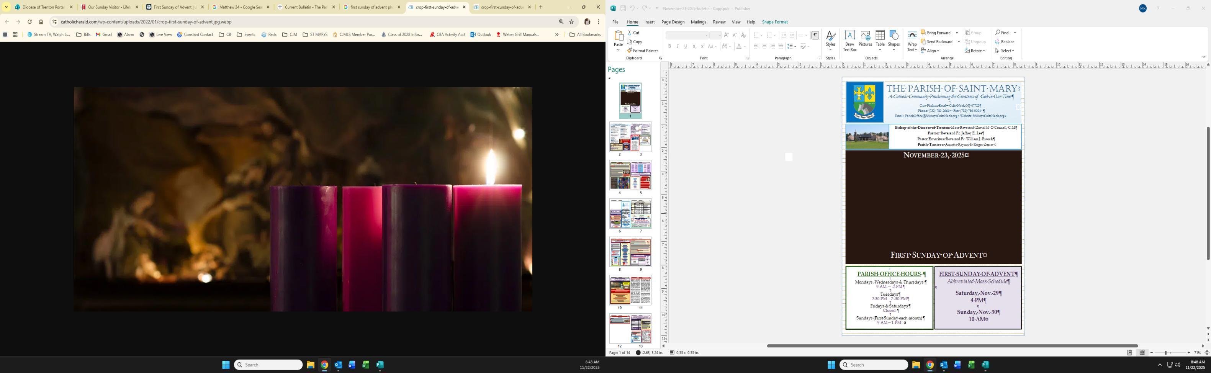Toggle Bold formatting in Publisher
Viewport: 1211px width, 373px height.
pos(669,46)
